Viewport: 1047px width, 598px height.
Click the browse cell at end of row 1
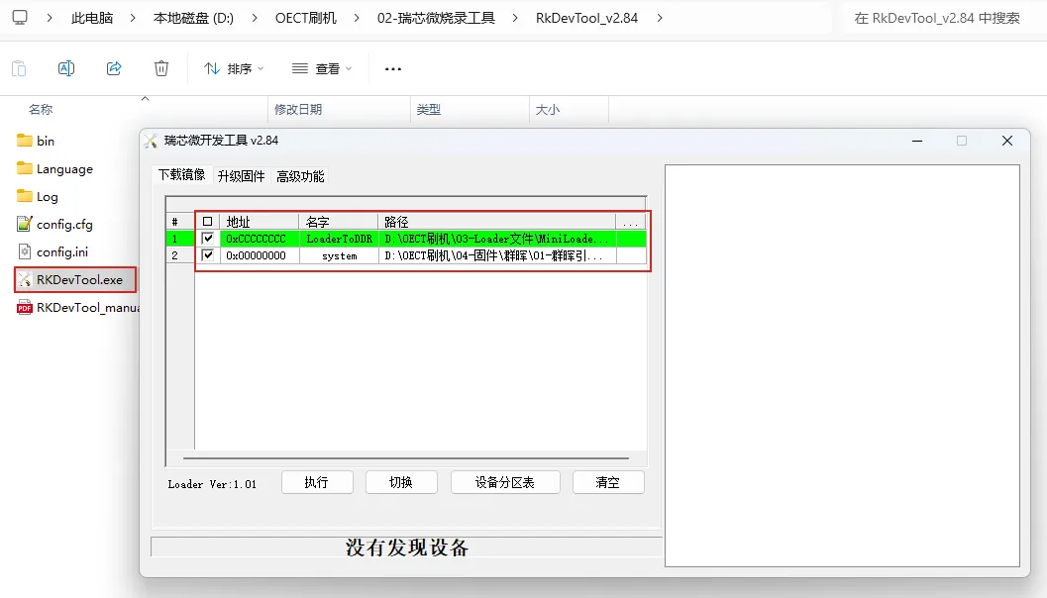[x=631, y=239]
